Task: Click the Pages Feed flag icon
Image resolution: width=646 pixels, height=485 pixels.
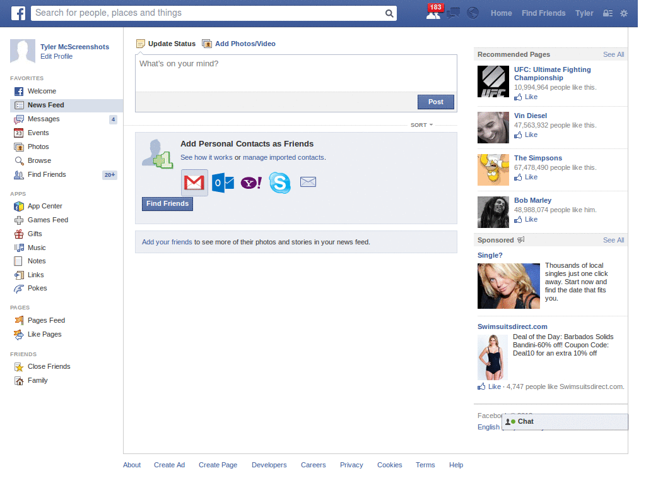Action: [19, 320]
